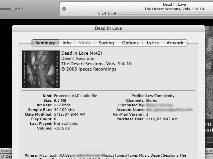Screen dimensions: 213x159
Task: Click the blurred Purchased by value
Action: click(x=159, y=105)
